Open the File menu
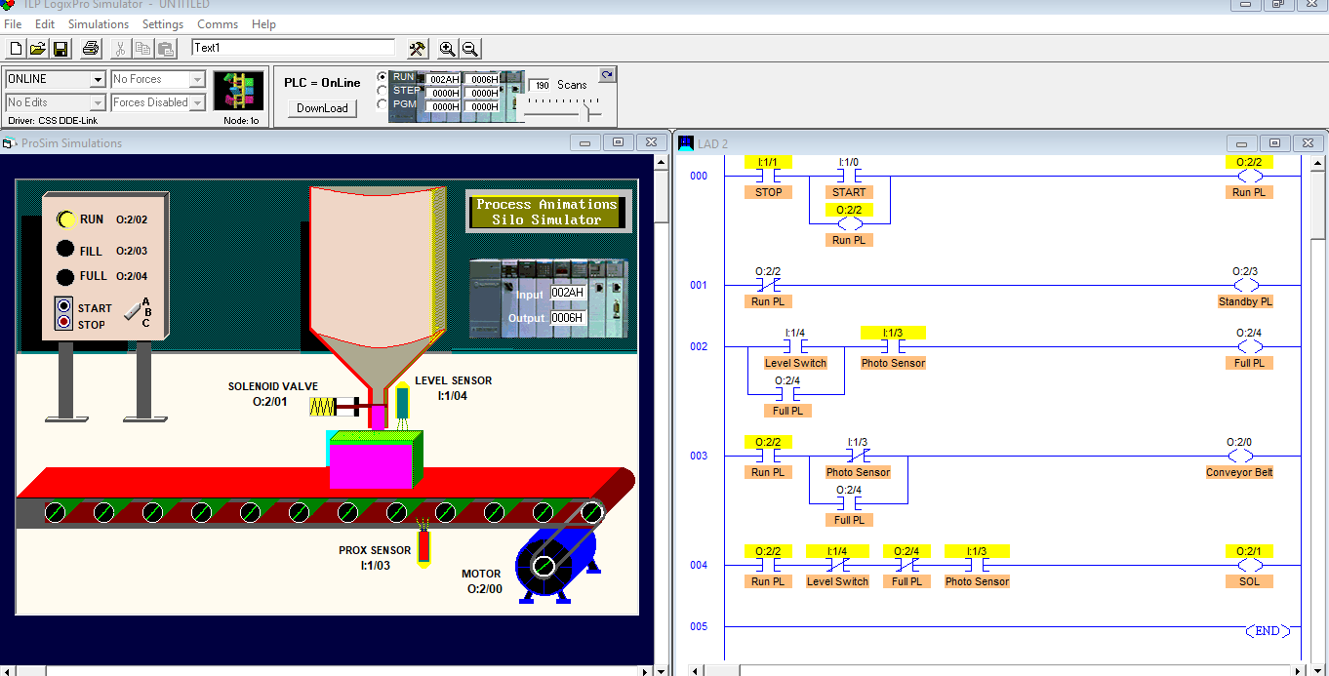Image resolution: width=1329 pixels, height=676 pixels. click(x=13, y=23)
